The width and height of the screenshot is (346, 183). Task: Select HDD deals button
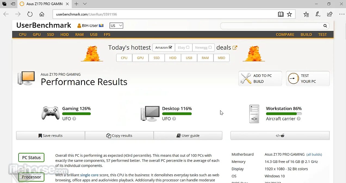pyautogui.click(x=173, y=58)
